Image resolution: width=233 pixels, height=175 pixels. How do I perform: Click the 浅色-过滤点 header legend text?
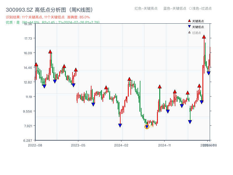coord(200,8)
